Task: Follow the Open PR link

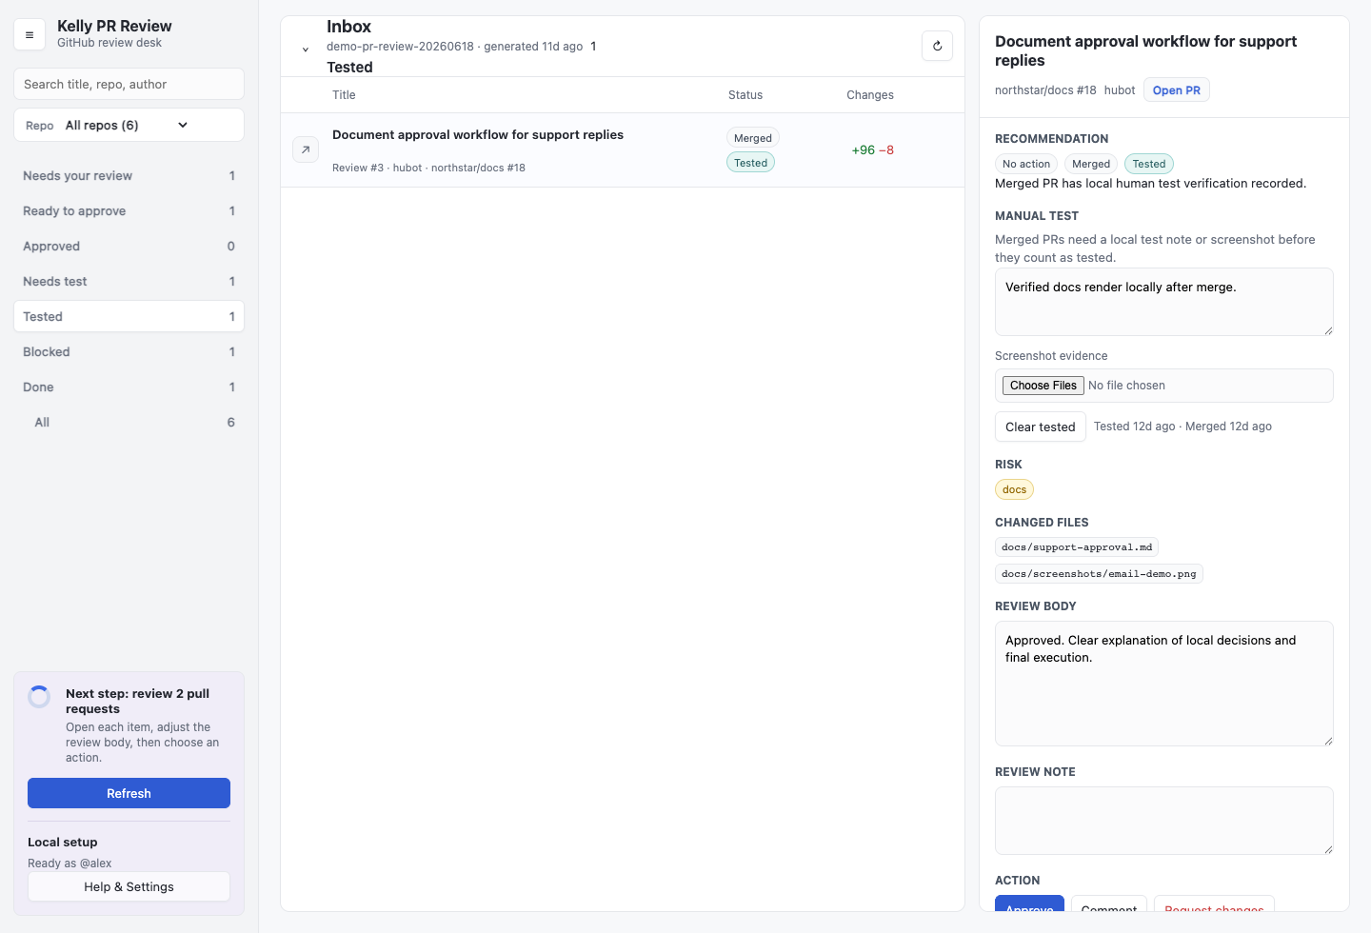Action: [1176, 90]
